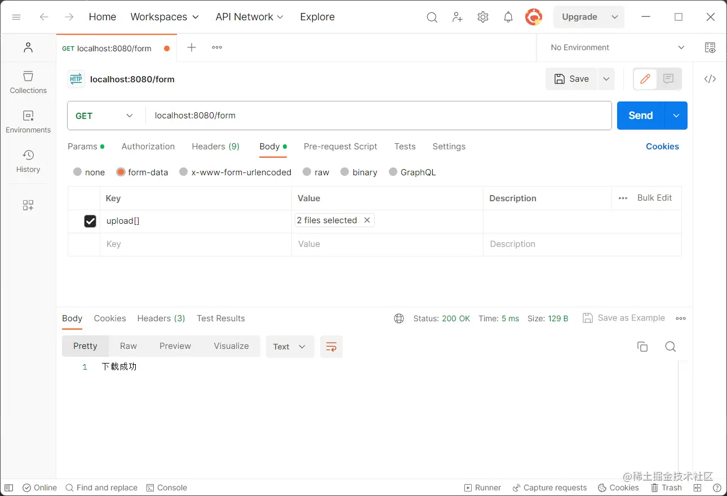Switch to response Cookies tab
Viewport: 727px width, 496px height.
pyautogui.click(x=110, y=318)
